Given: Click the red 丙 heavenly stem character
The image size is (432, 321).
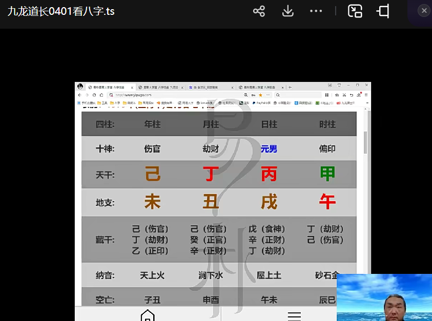Looking at the screenshot, I should pos(269,174).
